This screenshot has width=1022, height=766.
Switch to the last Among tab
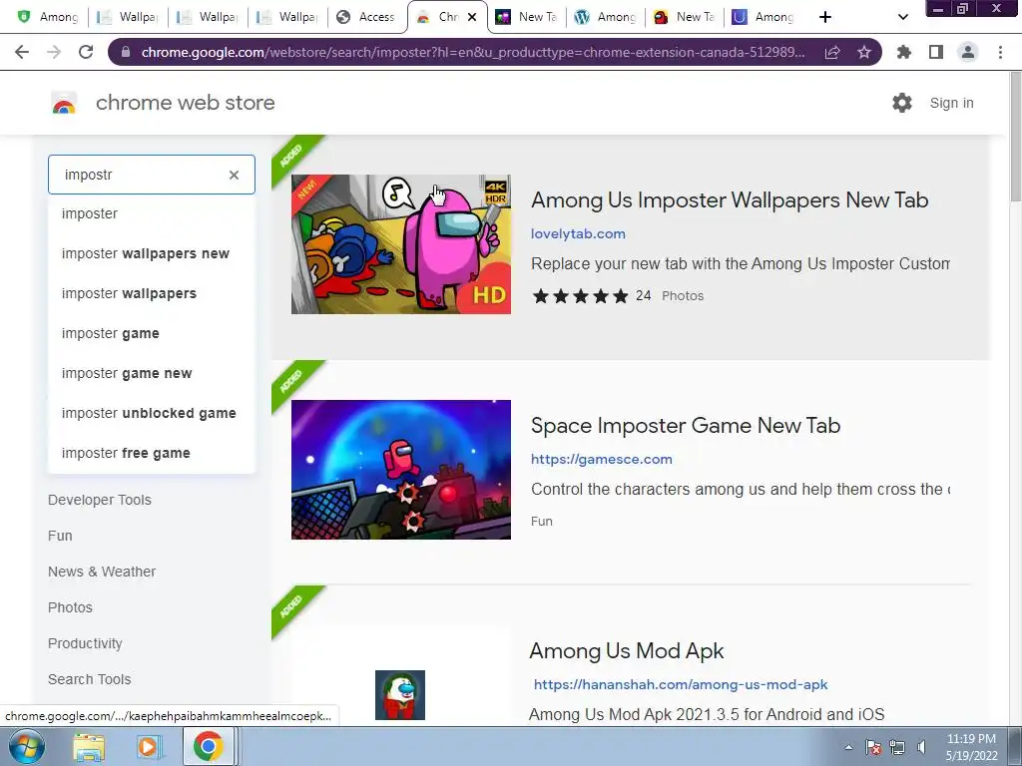(764, 17)
